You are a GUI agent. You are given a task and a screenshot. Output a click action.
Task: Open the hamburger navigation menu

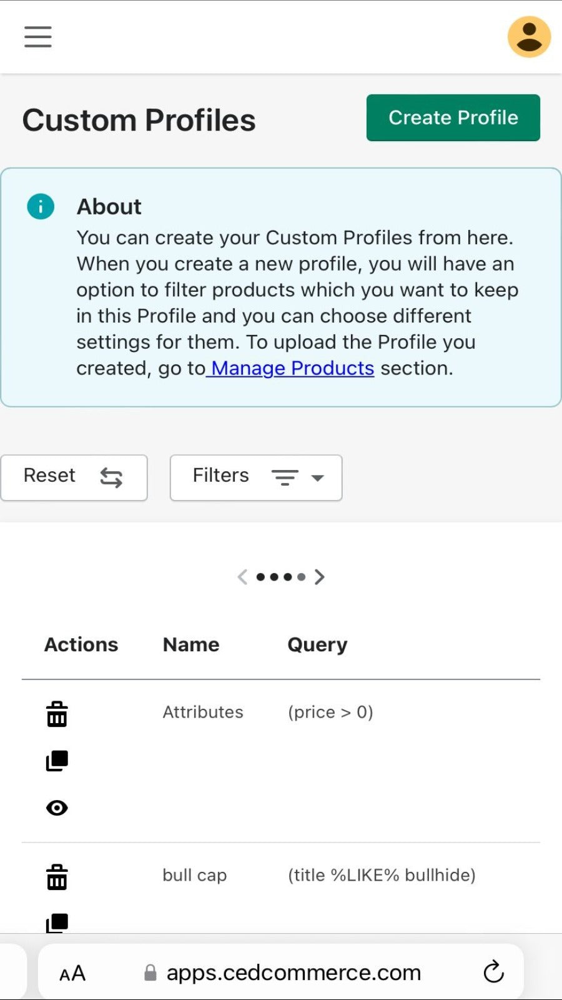tap(37, 37)
